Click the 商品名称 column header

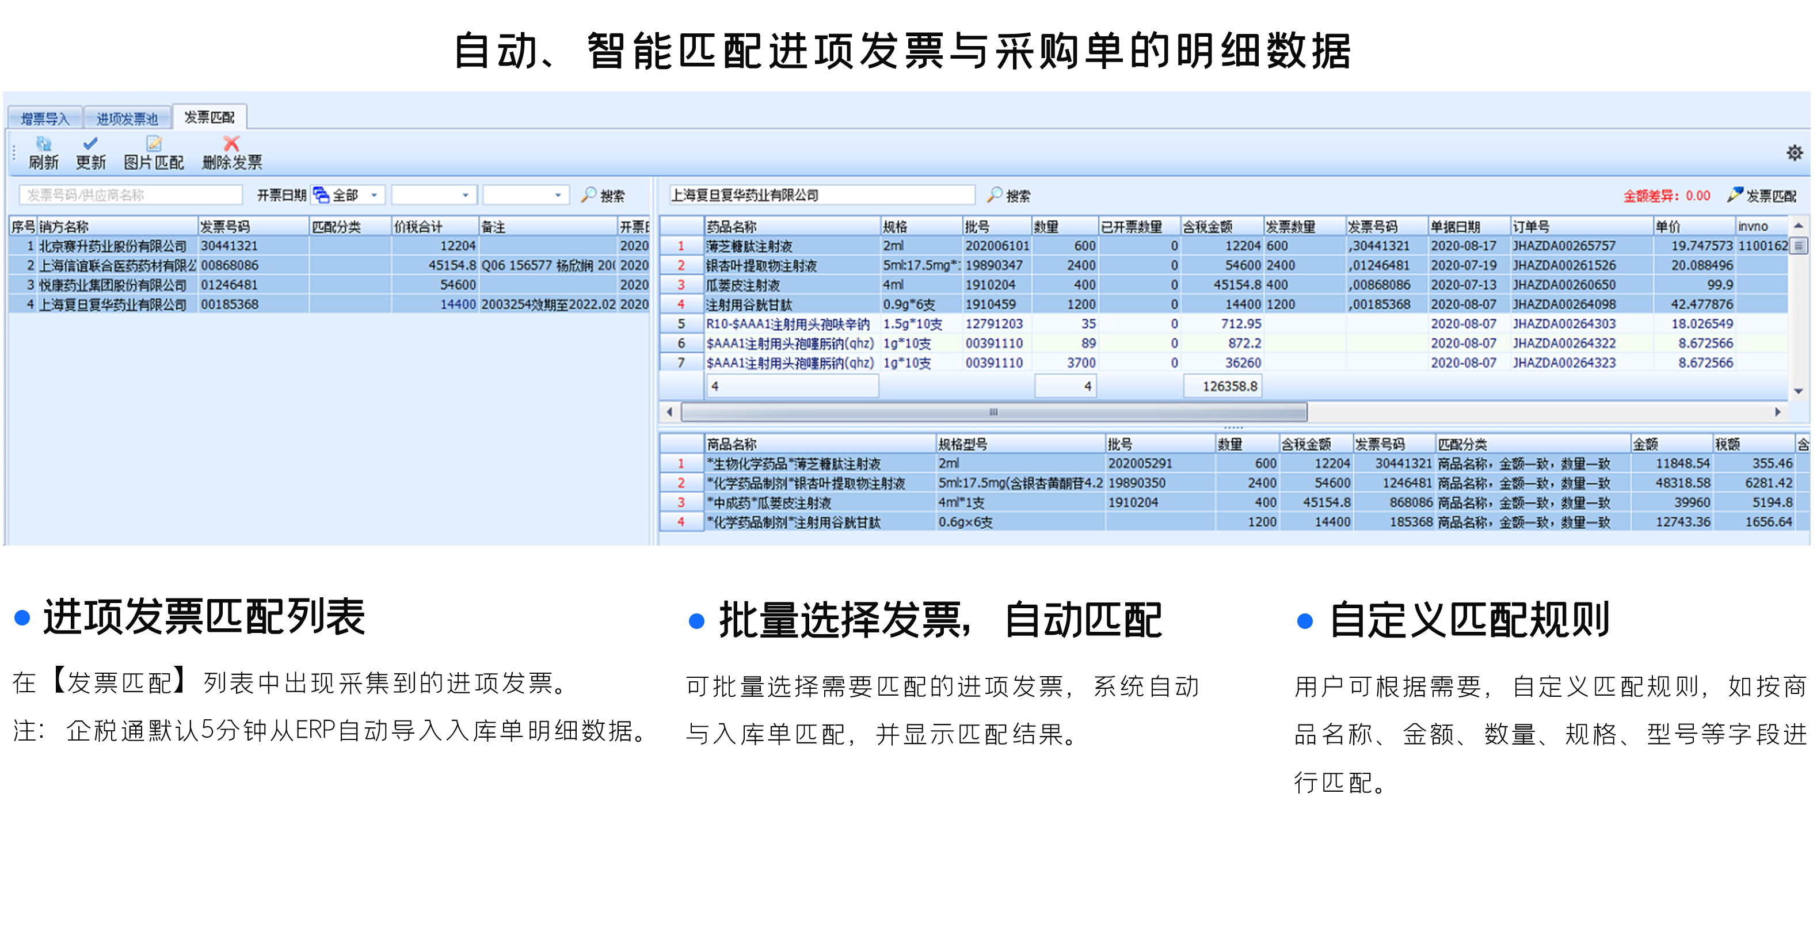(x=820, y=444)
